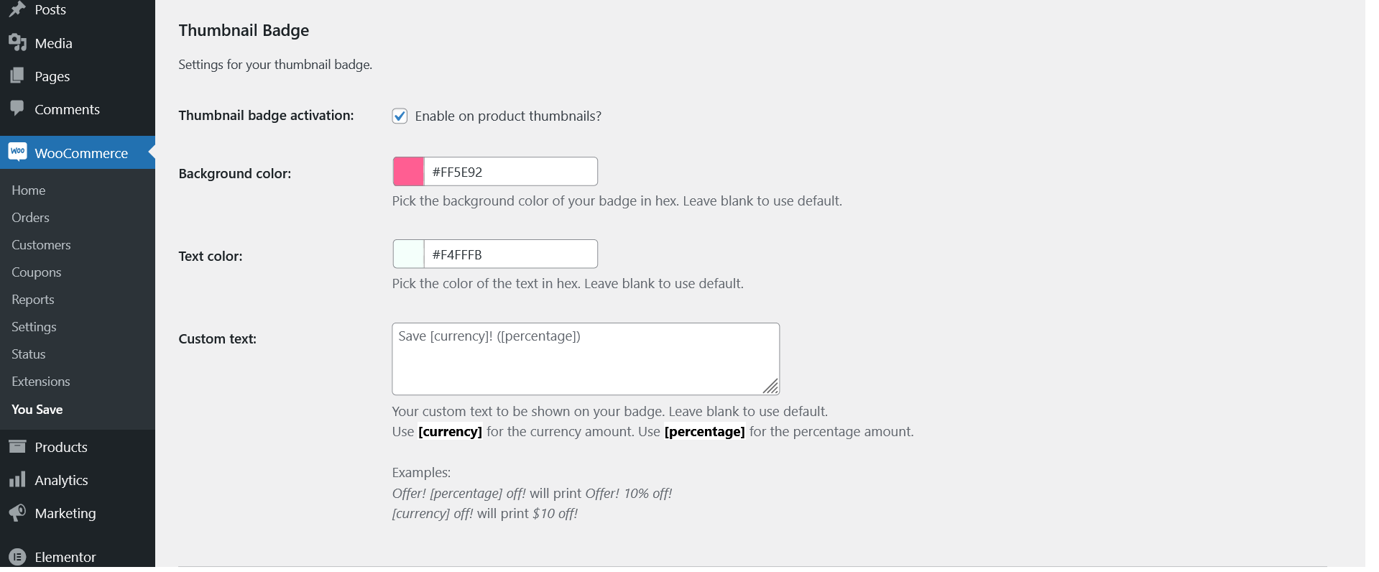1379x572 pixels.
Task: Click the Comments speech bubble icon
Action: 17,109
